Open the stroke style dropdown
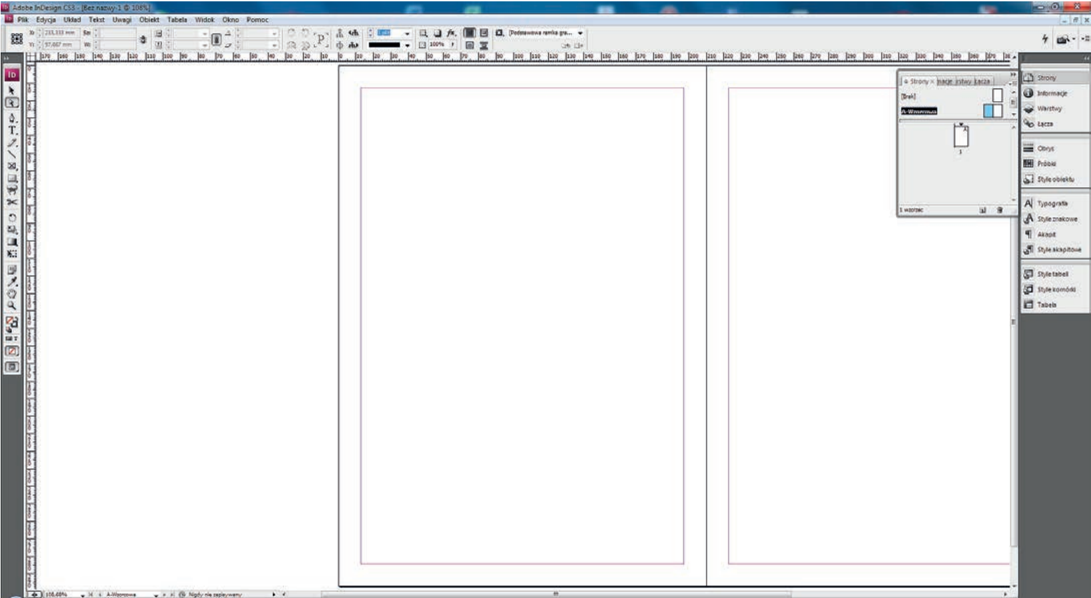This screenshot has width=1091, height=598. 407,45
